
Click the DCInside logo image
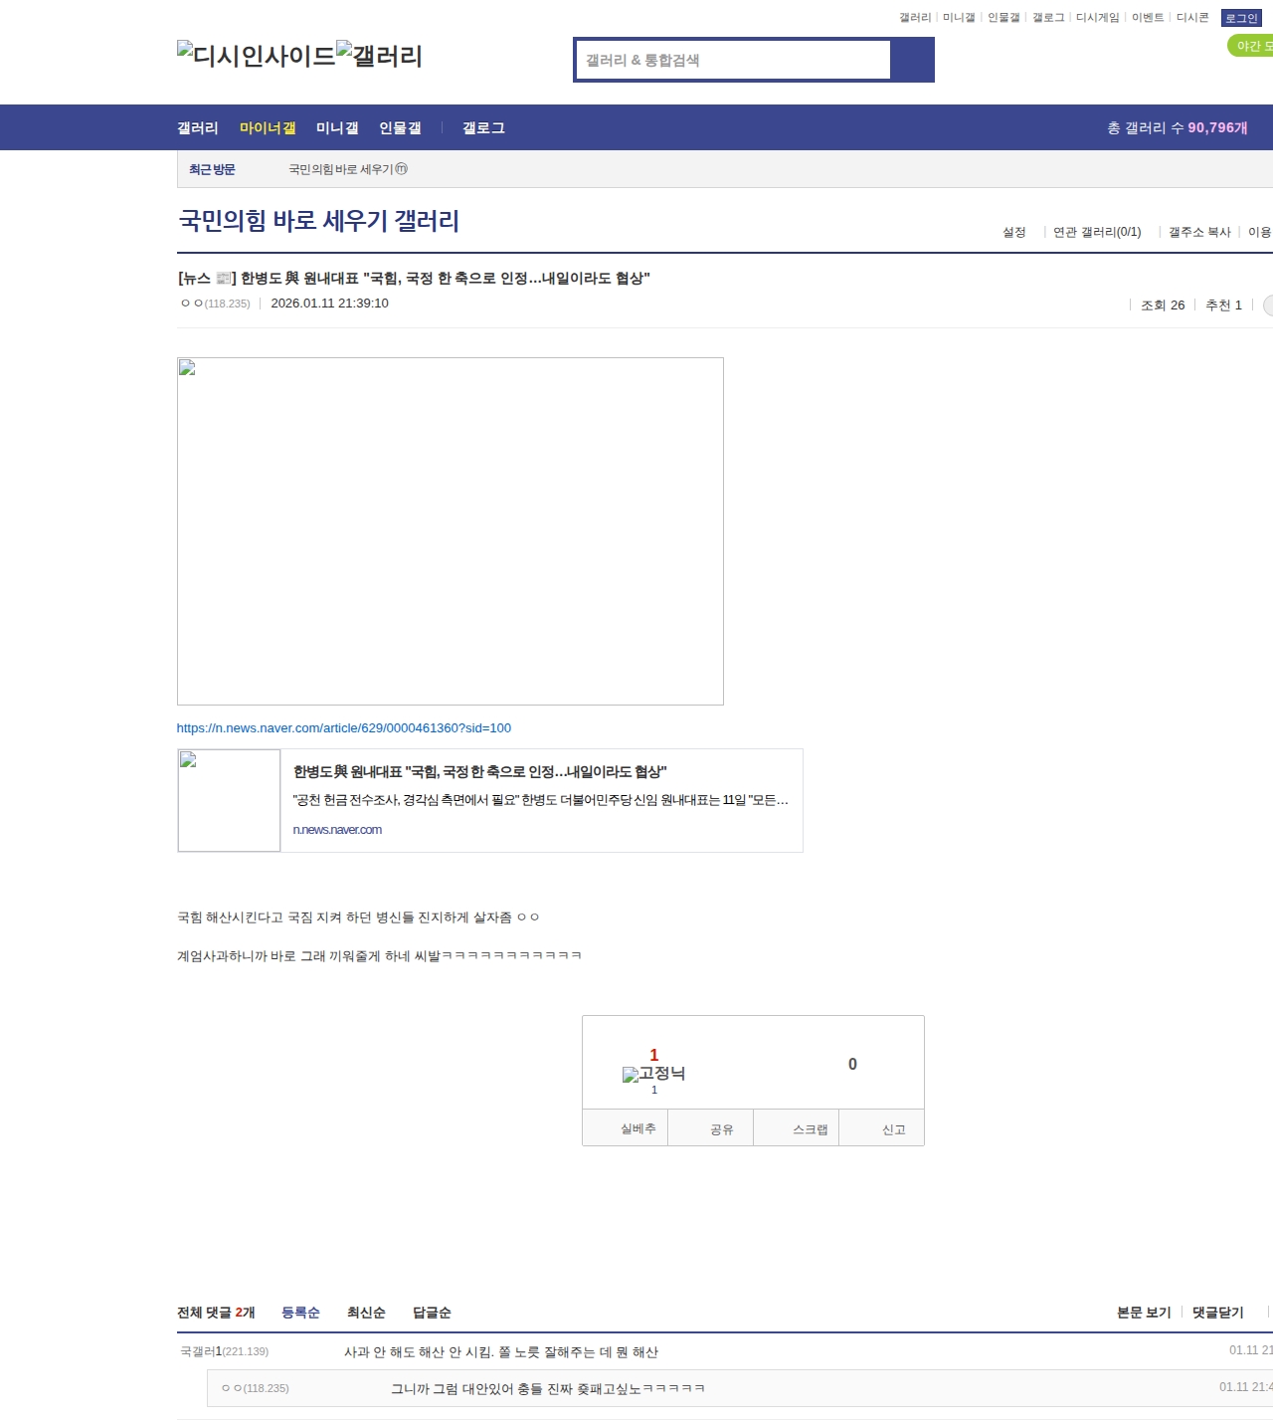[x=256, y=55]
